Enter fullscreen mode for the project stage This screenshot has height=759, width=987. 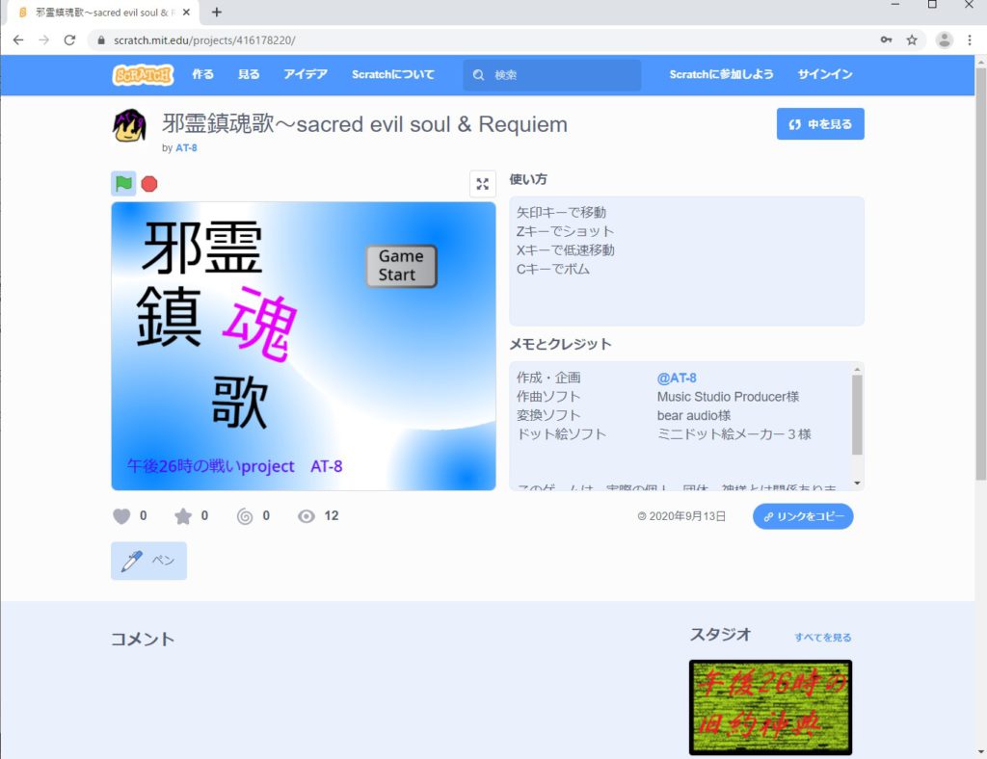pyautogui.click(x=482, y=184)
